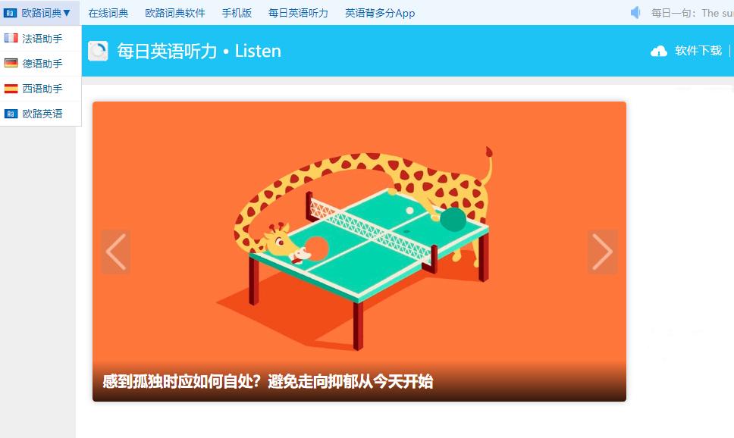The image size is (734, 438).
Task: Click the French flag icon
Action: pos(11,39)
